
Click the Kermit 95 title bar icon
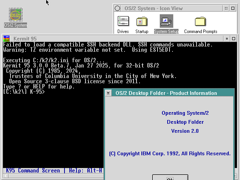6,39
